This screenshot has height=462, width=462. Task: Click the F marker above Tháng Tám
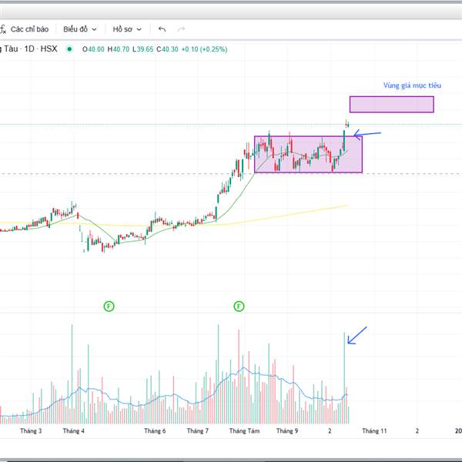click(239, 306)
